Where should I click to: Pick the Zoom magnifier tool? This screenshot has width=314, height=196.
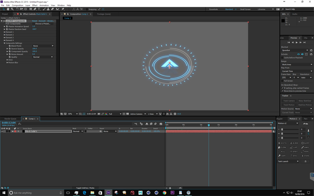pyautogui.click(x=12, y=9)
